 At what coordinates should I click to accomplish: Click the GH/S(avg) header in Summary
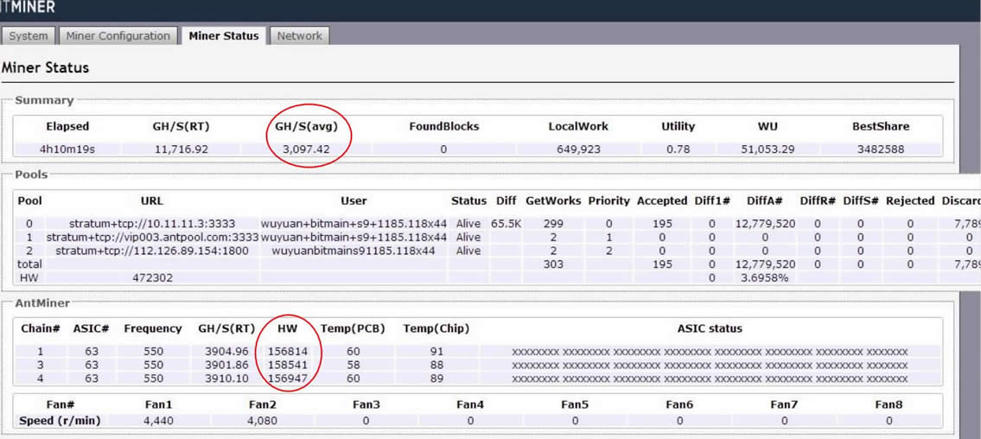[309, 126]
